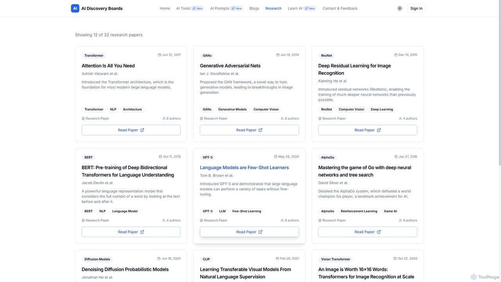
Task: Open Denoising Diffusion Probabilistic Models title
Action: [x=125, y=269]
